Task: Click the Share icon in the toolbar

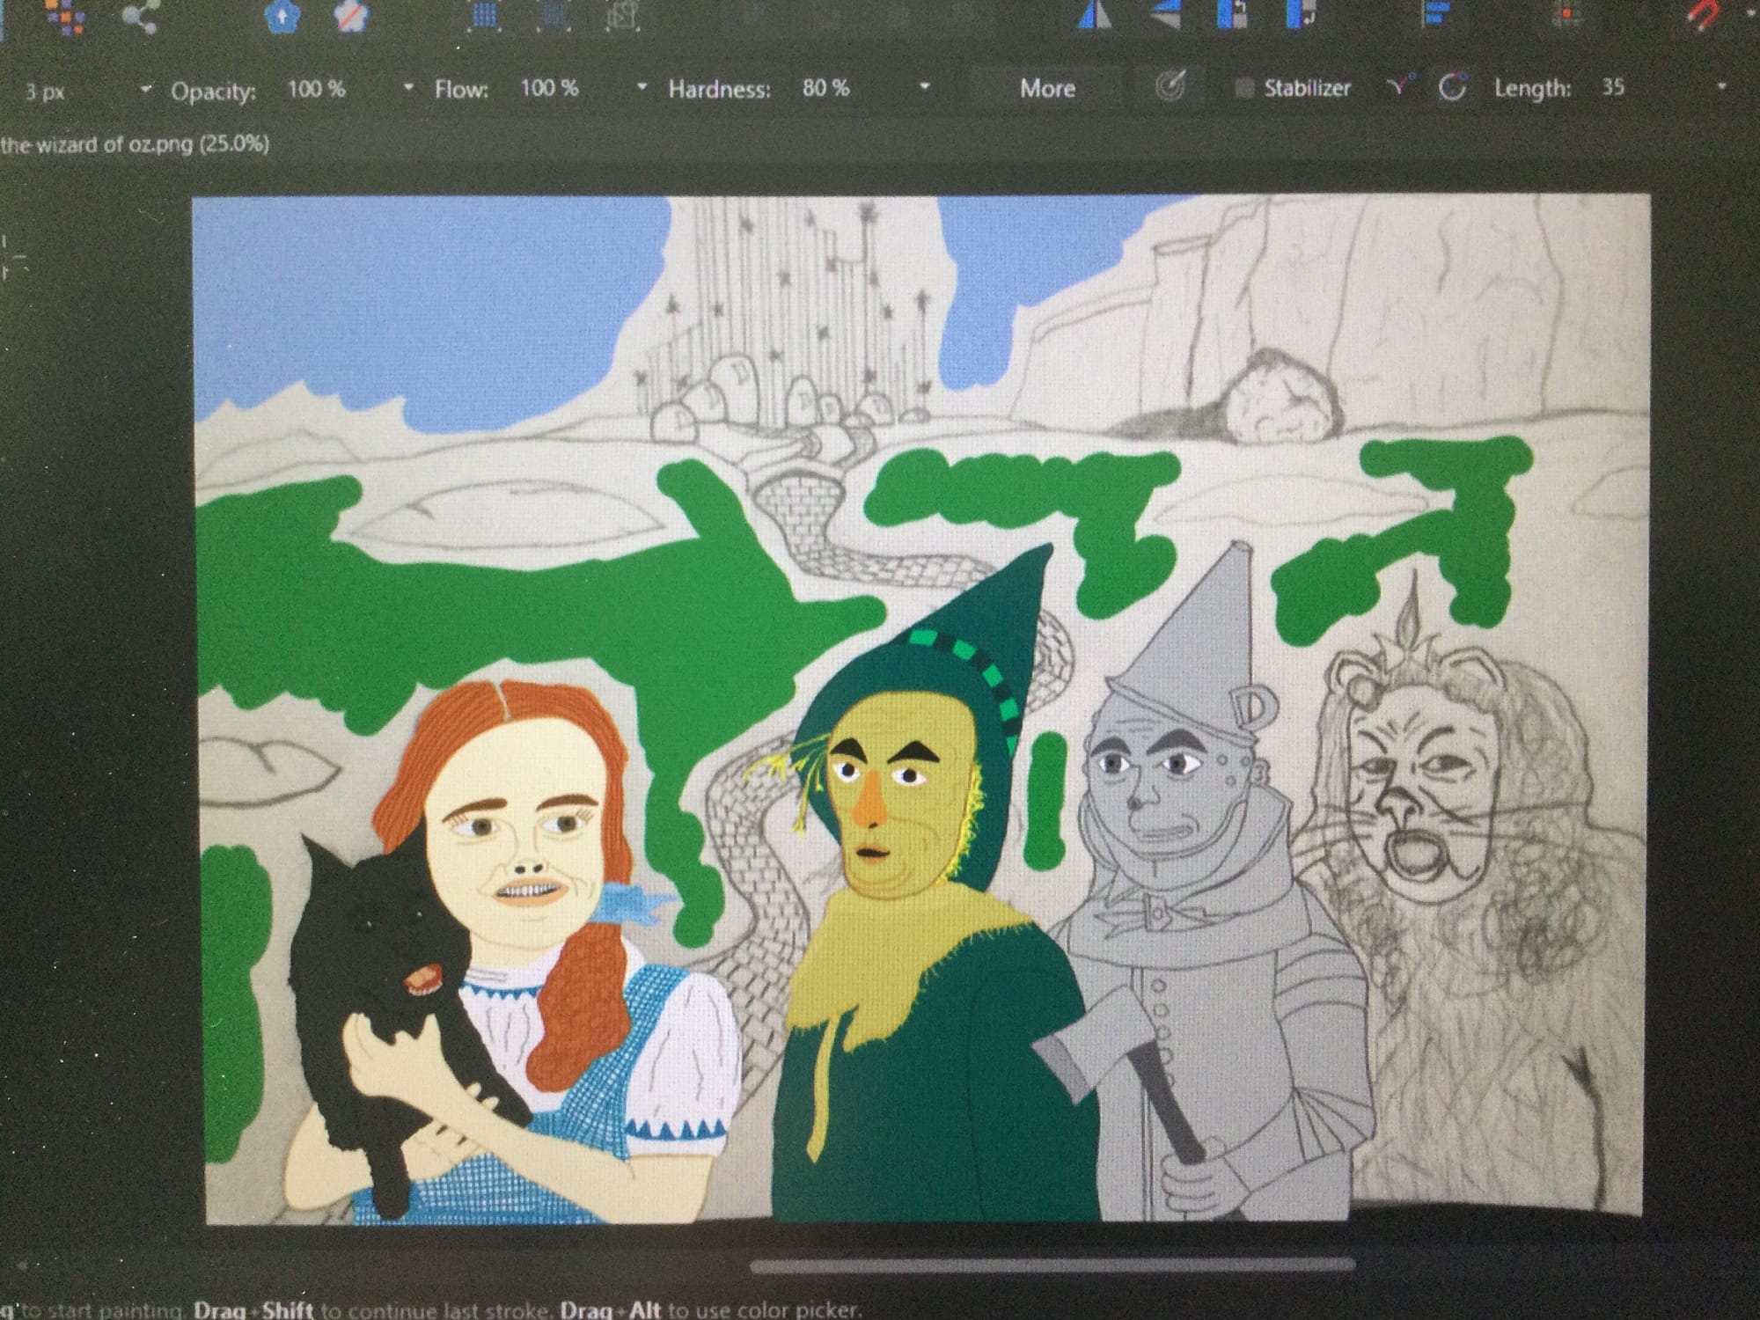Action: coord(141,17)
